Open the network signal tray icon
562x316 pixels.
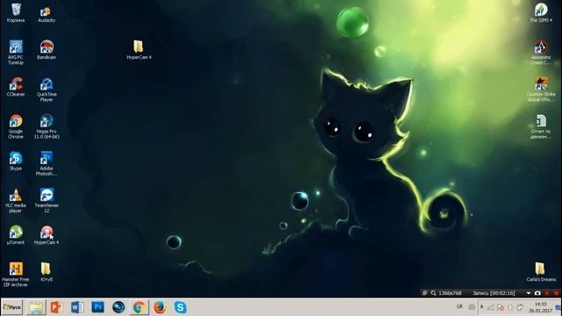491,307
